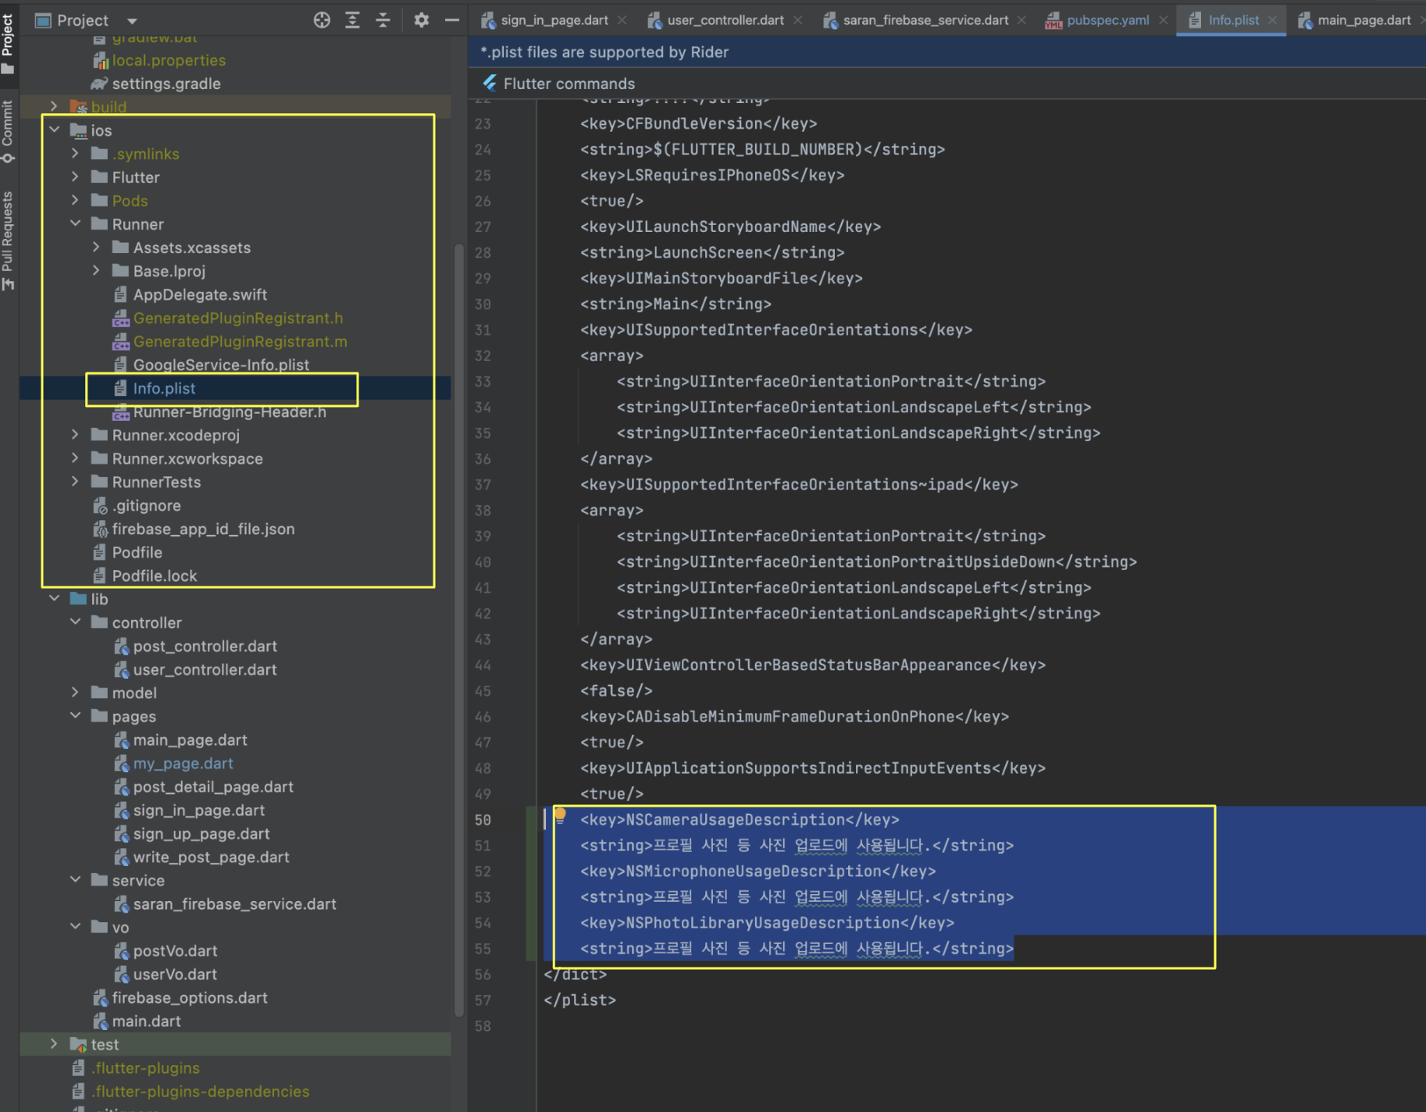Close the pubspec.yaml tab
1426x1112 pixels.
[x=1163, y=20]
